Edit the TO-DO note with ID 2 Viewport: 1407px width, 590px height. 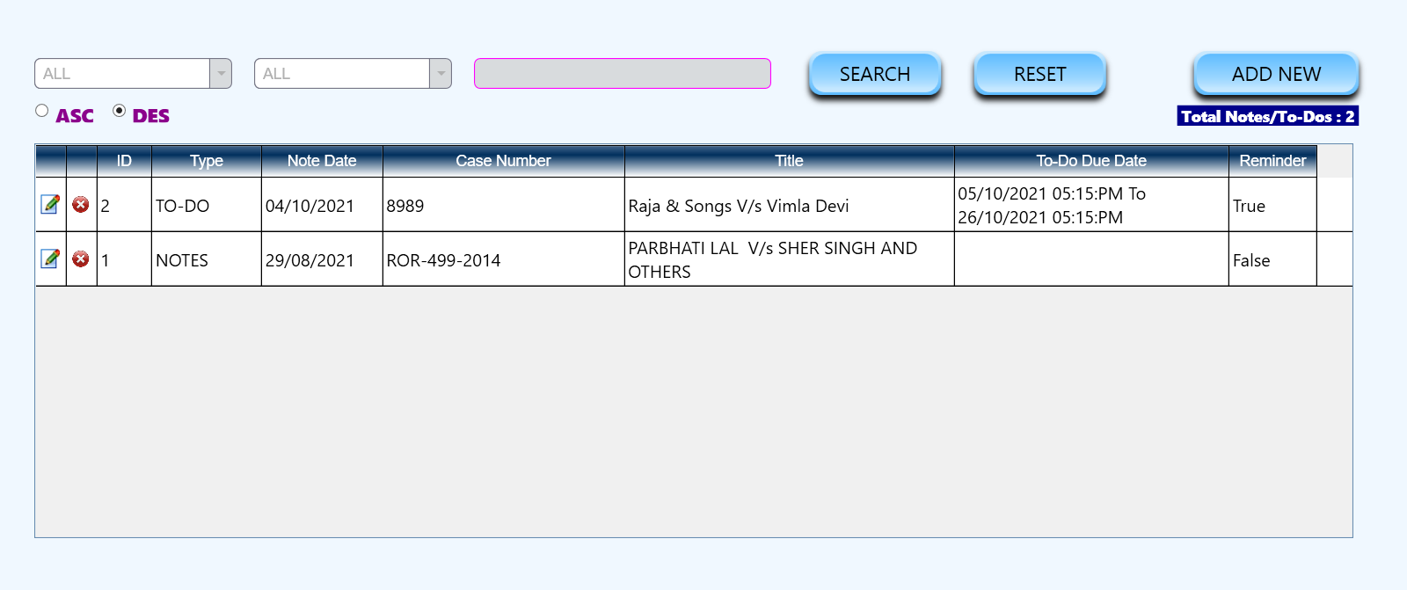[50, 205]
